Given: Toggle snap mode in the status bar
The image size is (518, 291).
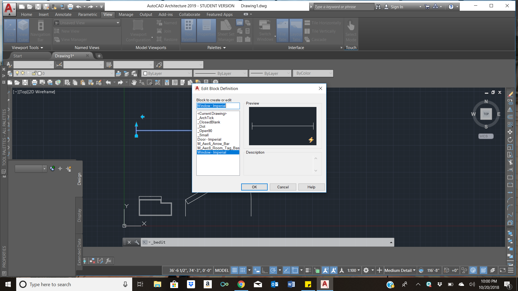Looking at the screenshot, I should click(243, 270).
